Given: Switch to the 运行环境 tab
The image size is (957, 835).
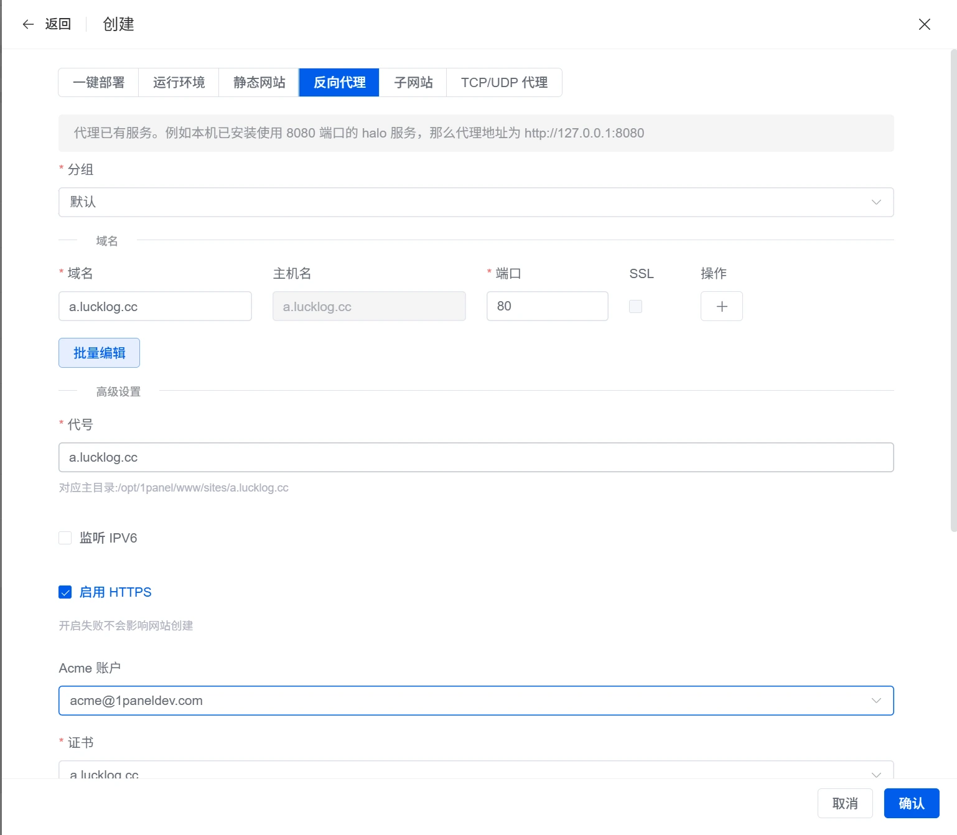Looking at the screenshot, I should pos(179,82).
